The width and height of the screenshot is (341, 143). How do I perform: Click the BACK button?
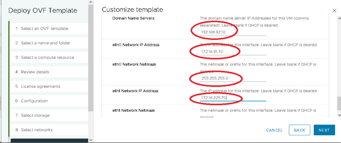[x=299, y=130]
